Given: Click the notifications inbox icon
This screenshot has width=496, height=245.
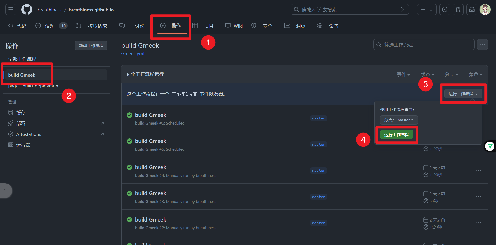Looking at the screenshot, I should pyautogui.click(x=472, y=9).
